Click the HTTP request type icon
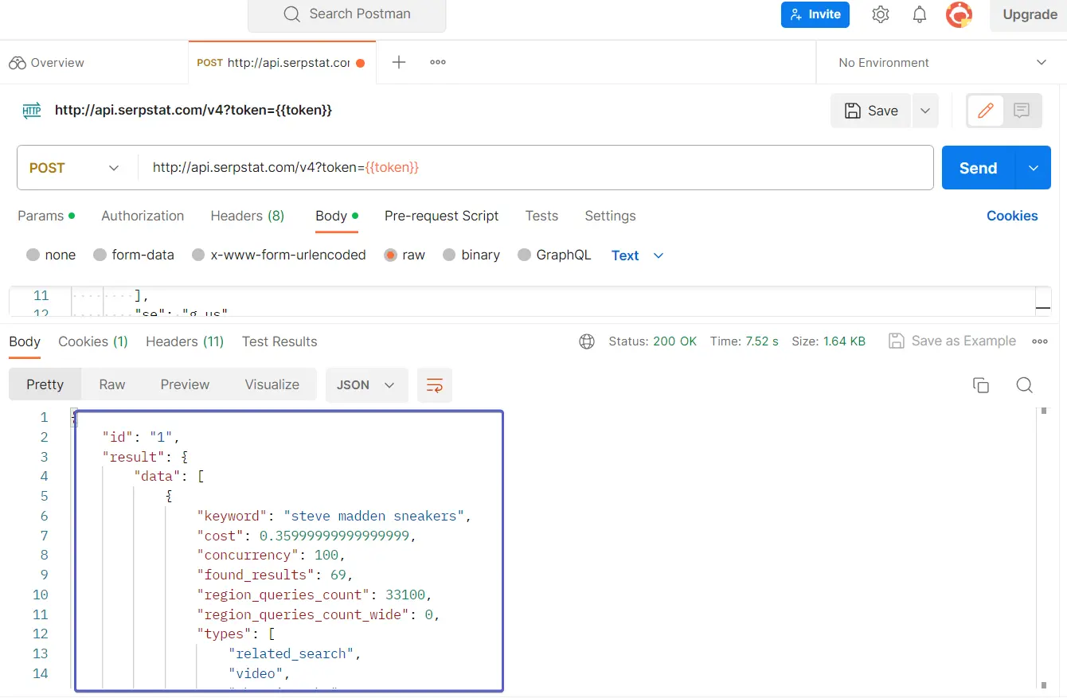 (x=32, y=111)
